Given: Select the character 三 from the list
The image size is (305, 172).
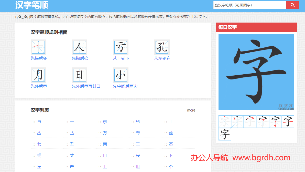Looking at the screenshot, I should click(138, 144).
